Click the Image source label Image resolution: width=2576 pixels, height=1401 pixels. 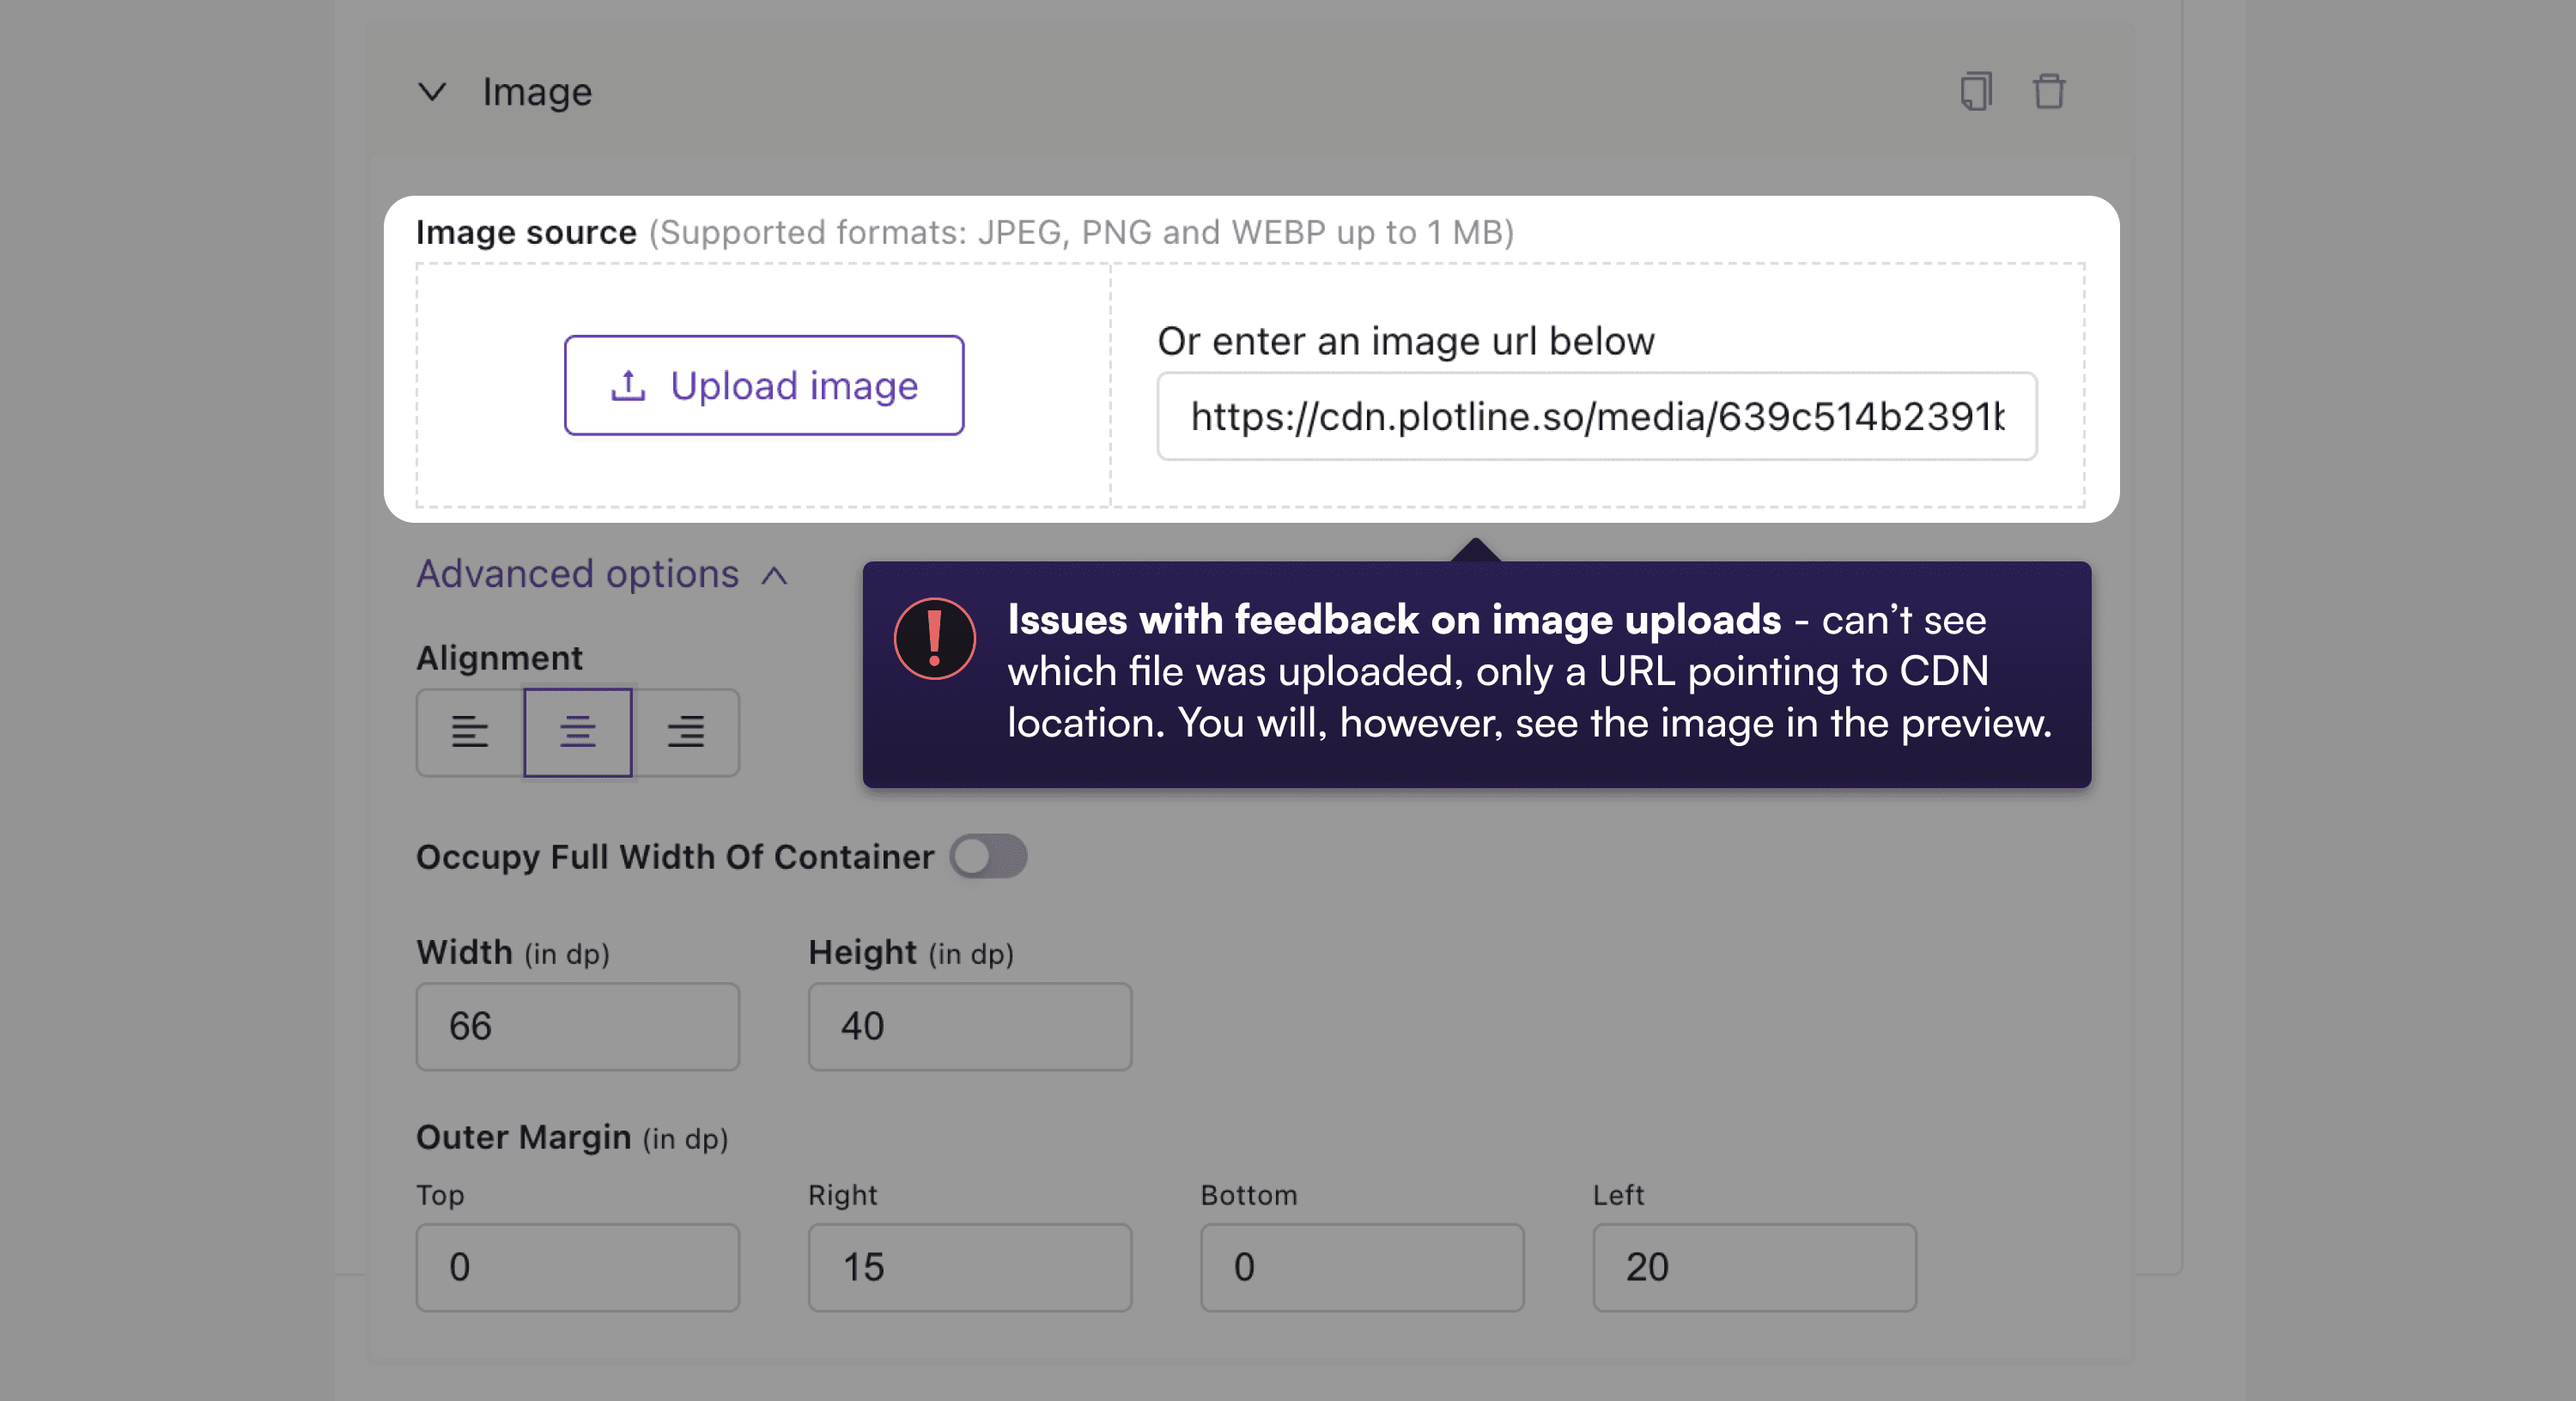[x=526, y=232]
